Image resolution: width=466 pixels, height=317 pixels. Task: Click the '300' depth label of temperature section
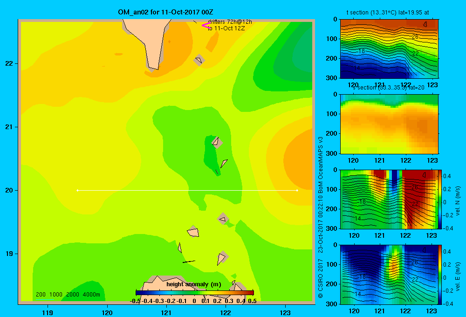pos(332,78)
